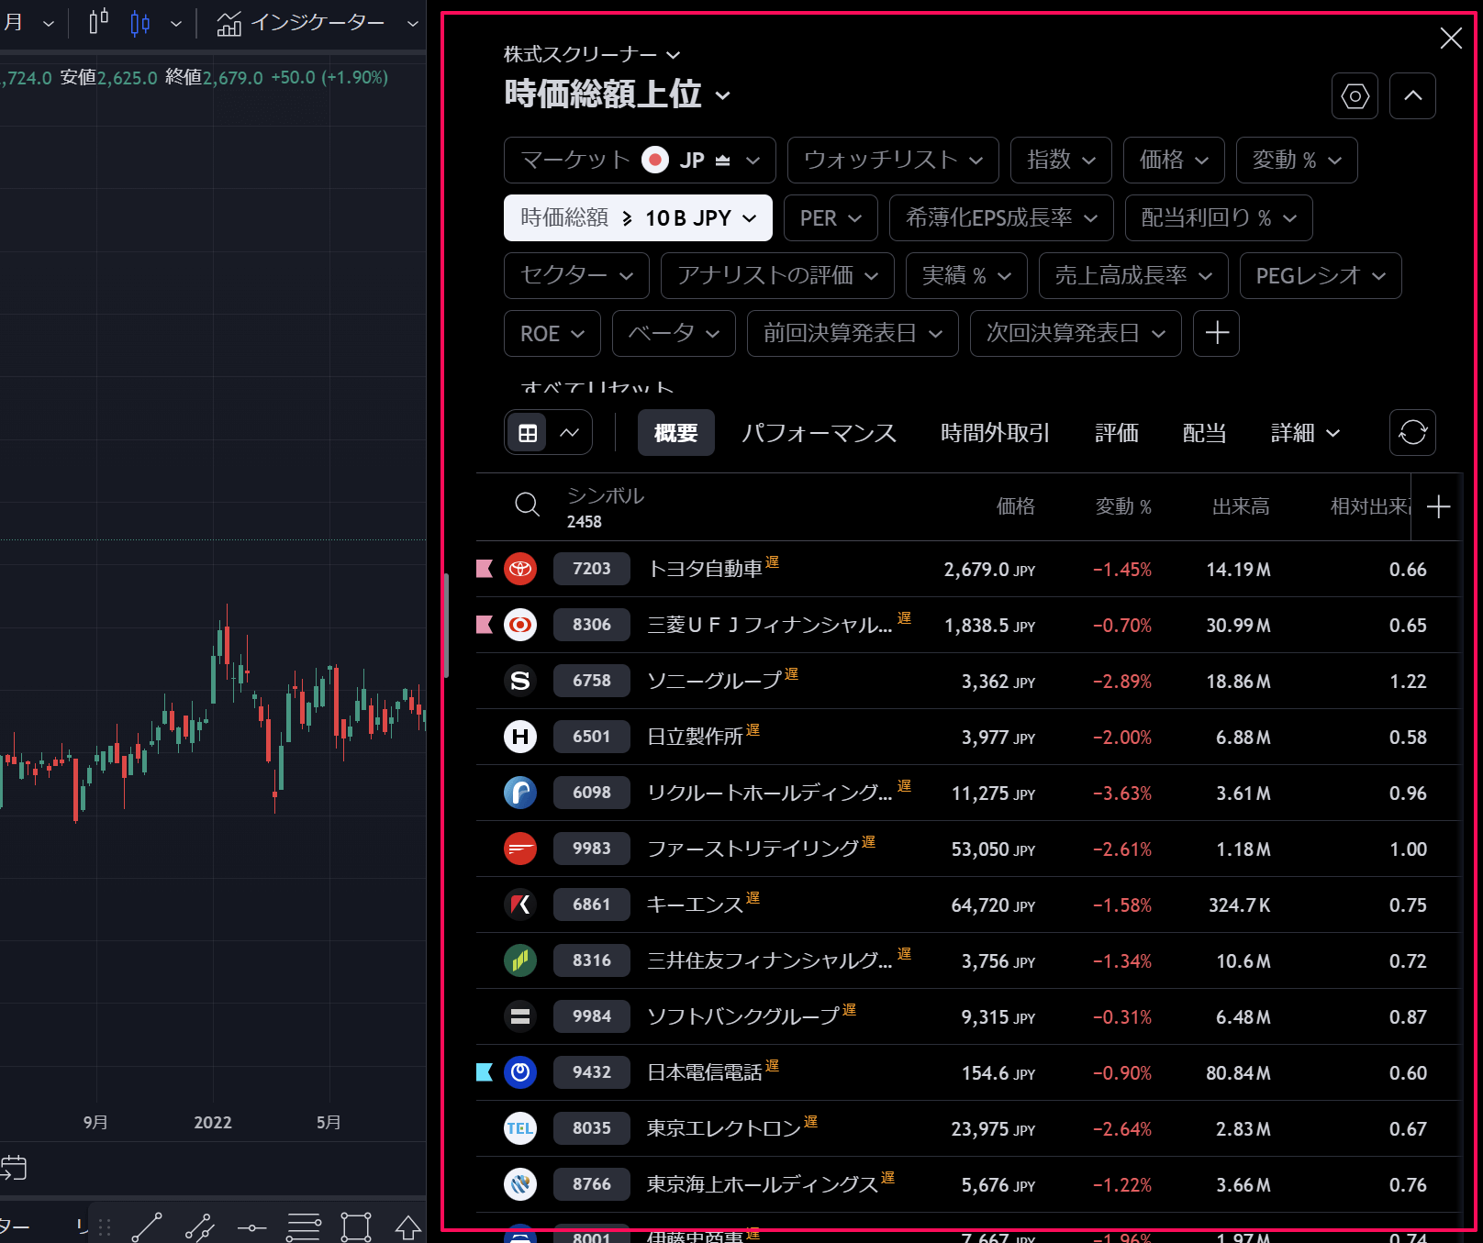The image size is (1483, 1243).
Task: Click the pink flag beside 8306 row
Action: (x=485, y=625)
